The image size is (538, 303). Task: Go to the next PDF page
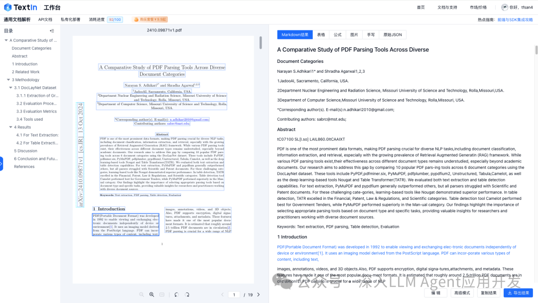pos(258,295)
